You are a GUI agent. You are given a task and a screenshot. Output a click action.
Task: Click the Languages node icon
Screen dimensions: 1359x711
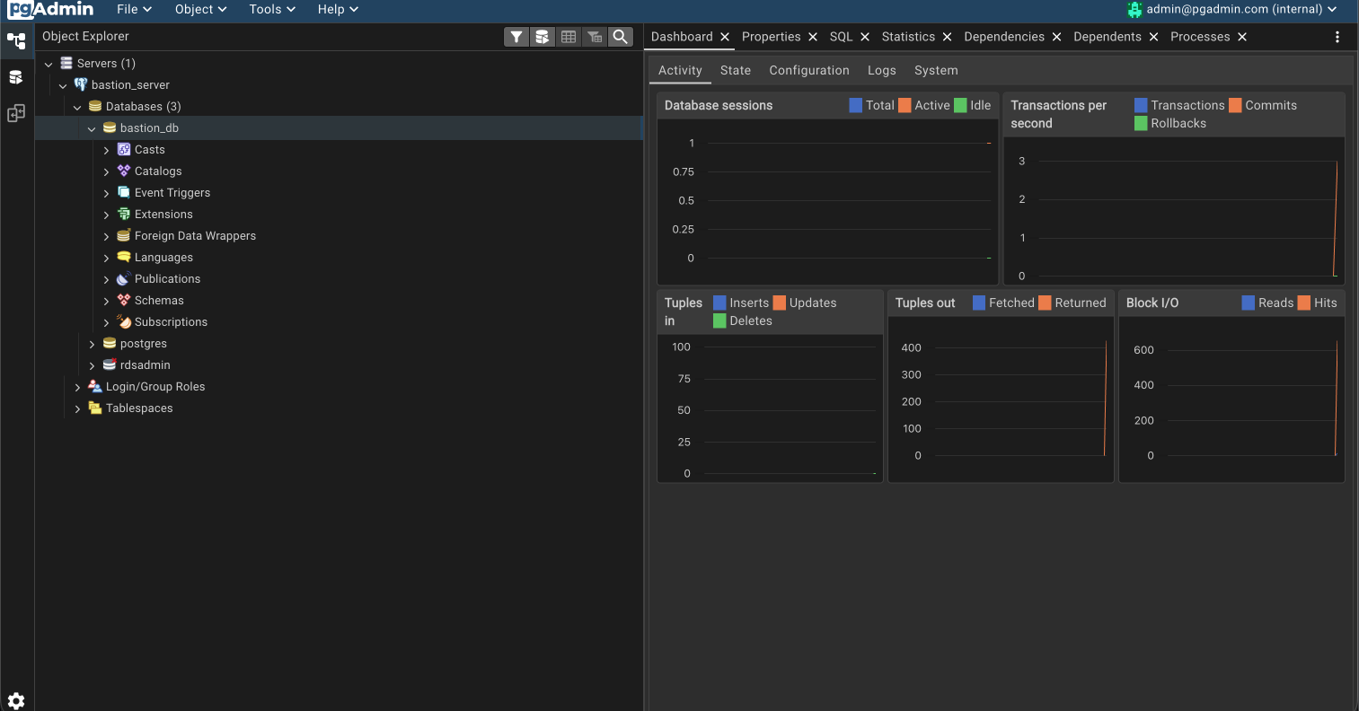(x=124, y=257)
